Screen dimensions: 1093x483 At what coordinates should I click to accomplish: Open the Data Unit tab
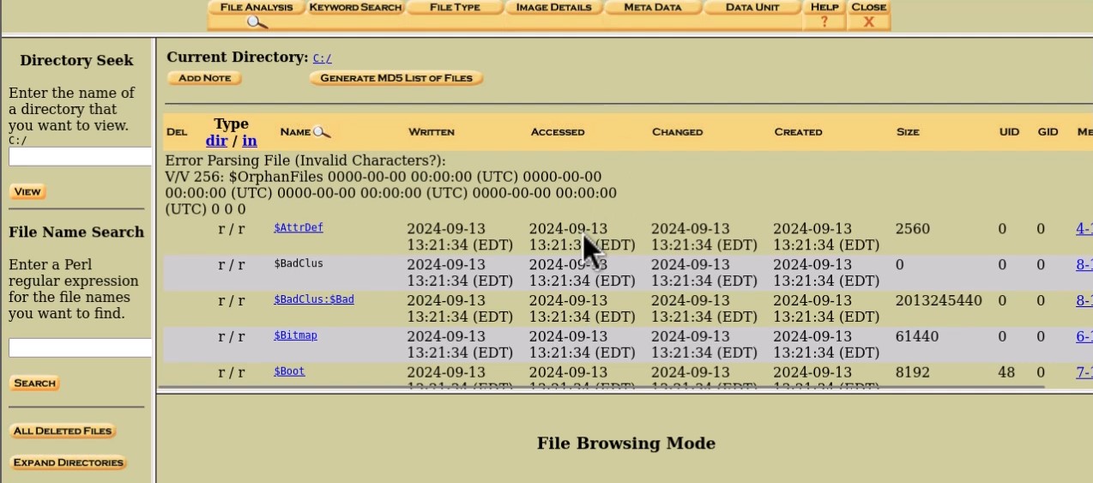point(752,7)
